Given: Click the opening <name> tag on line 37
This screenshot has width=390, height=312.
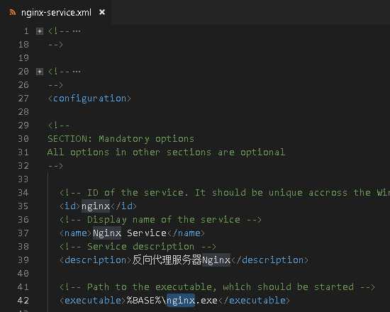Looking at the screenshot, I should tap(76, 233).
